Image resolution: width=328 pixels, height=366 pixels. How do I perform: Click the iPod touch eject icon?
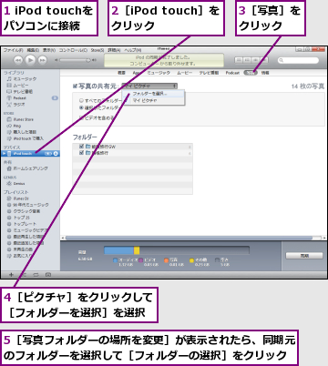tap(56, 154)
